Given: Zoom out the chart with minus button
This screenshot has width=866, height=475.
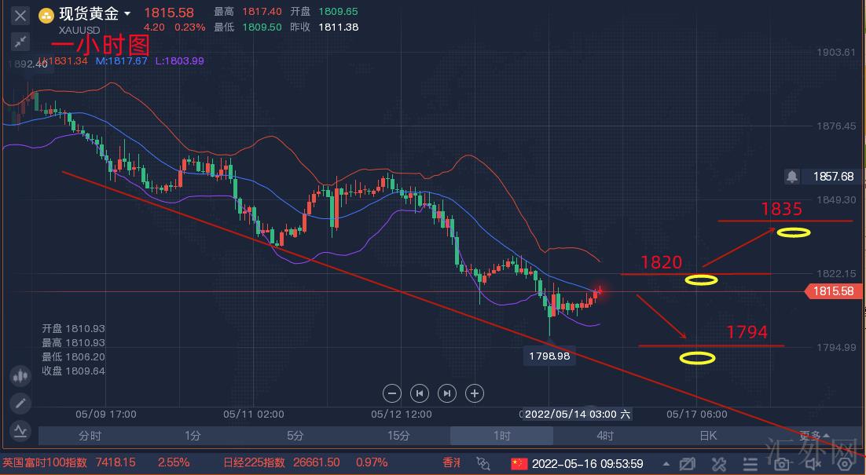Looking at the screenshot, I should 392,393.
